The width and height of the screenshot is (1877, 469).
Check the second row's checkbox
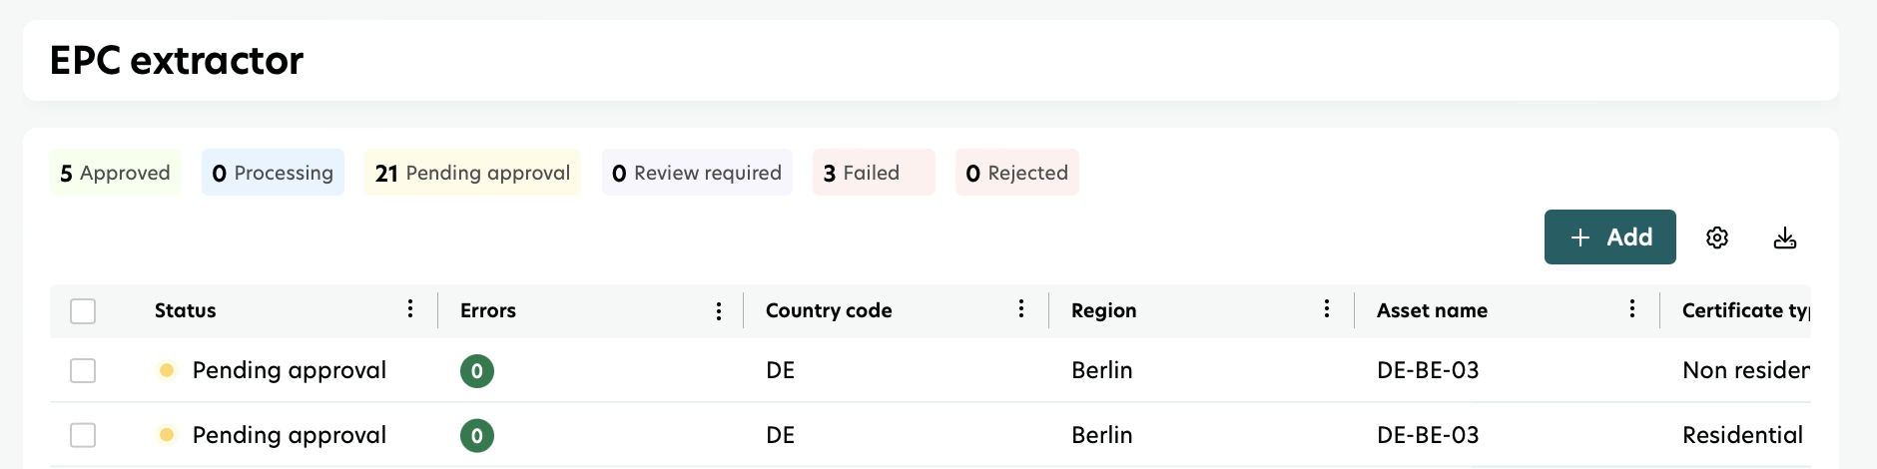(83, 435)
